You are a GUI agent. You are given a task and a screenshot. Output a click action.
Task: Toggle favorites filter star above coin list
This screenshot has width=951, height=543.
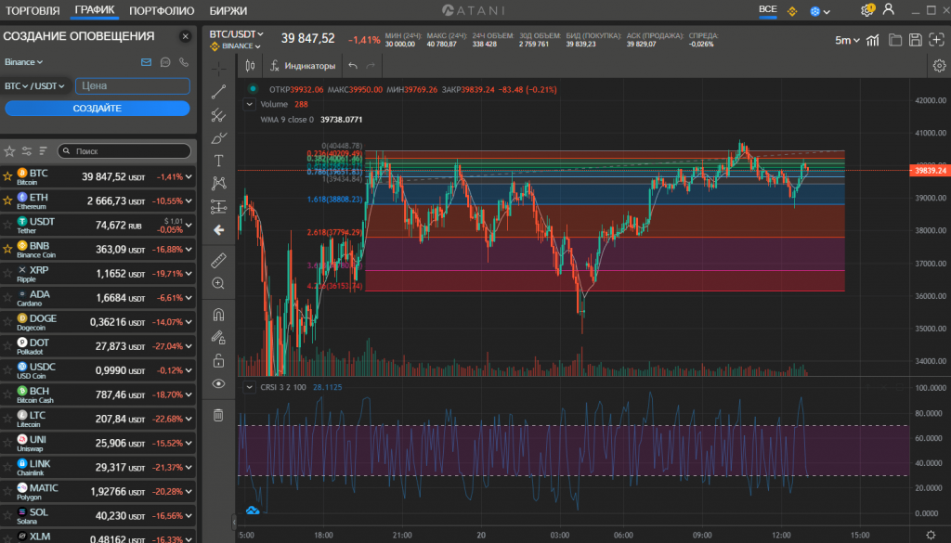[9, 151]
